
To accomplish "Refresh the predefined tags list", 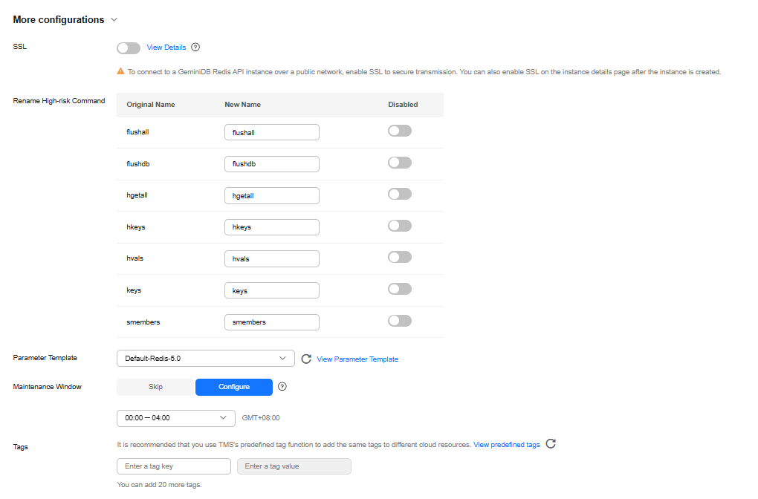I will coord(551,444).
